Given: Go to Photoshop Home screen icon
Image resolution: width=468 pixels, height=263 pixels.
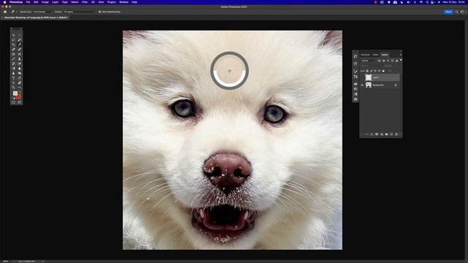Looking at the screenshot, I should point(5,12).
